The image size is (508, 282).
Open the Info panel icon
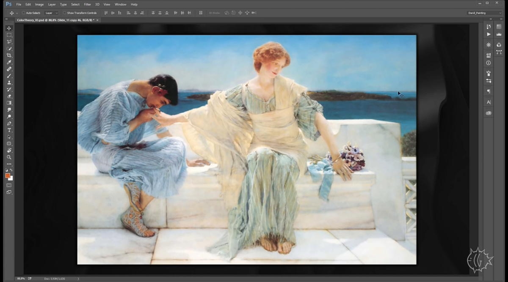pos(489,63)
